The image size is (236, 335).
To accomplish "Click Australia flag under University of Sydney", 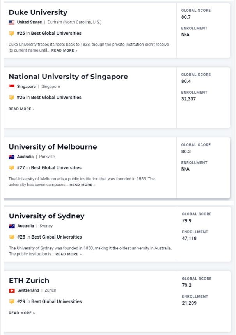I will [x=12, y=226].
